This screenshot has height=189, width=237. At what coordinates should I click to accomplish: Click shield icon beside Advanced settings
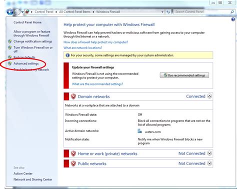click(x=10, y=63)
